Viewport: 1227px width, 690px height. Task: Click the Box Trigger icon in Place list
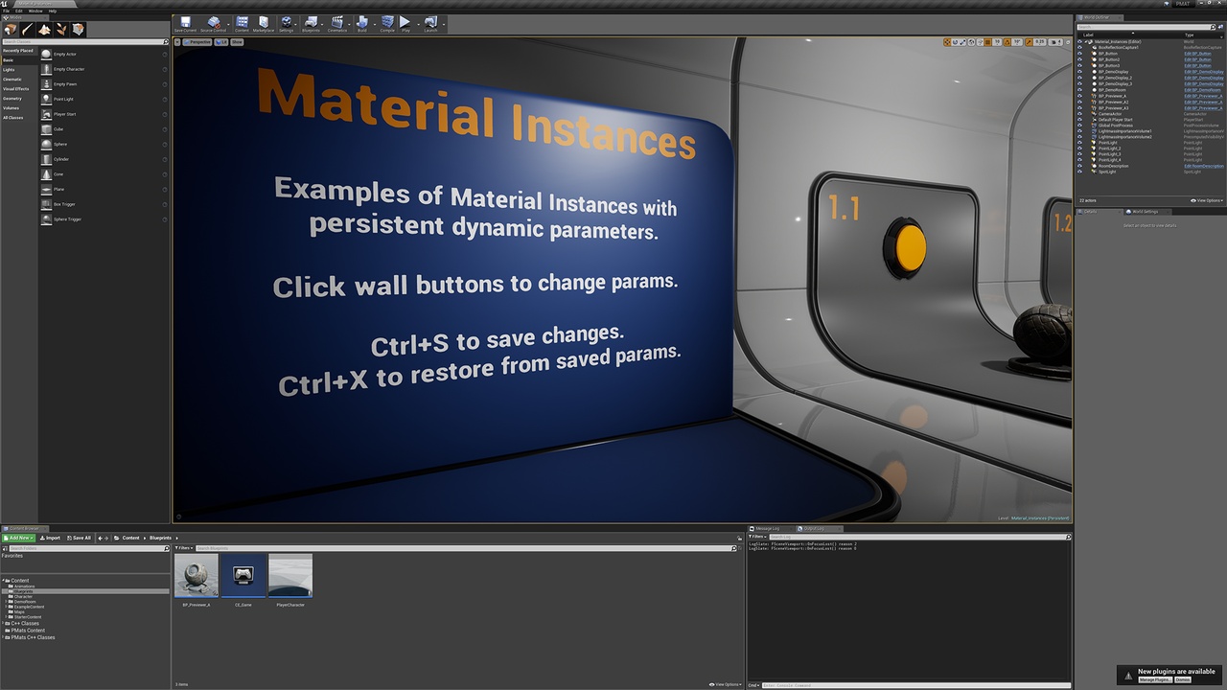[x=46, y=204]
